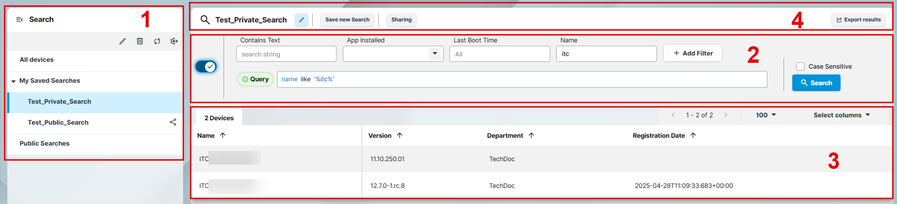Image resolution: width=897 pixels, height=204 pixels.
Task: Toggle the query filter switch off
Action: coord(206,67)
